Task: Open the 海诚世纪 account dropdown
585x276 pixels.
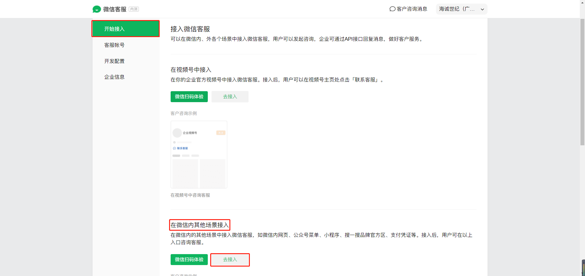Action: (462, 9)
